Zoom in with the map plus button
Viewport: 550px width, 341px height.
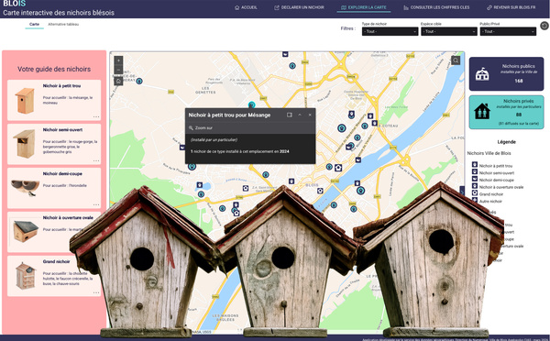118,60
